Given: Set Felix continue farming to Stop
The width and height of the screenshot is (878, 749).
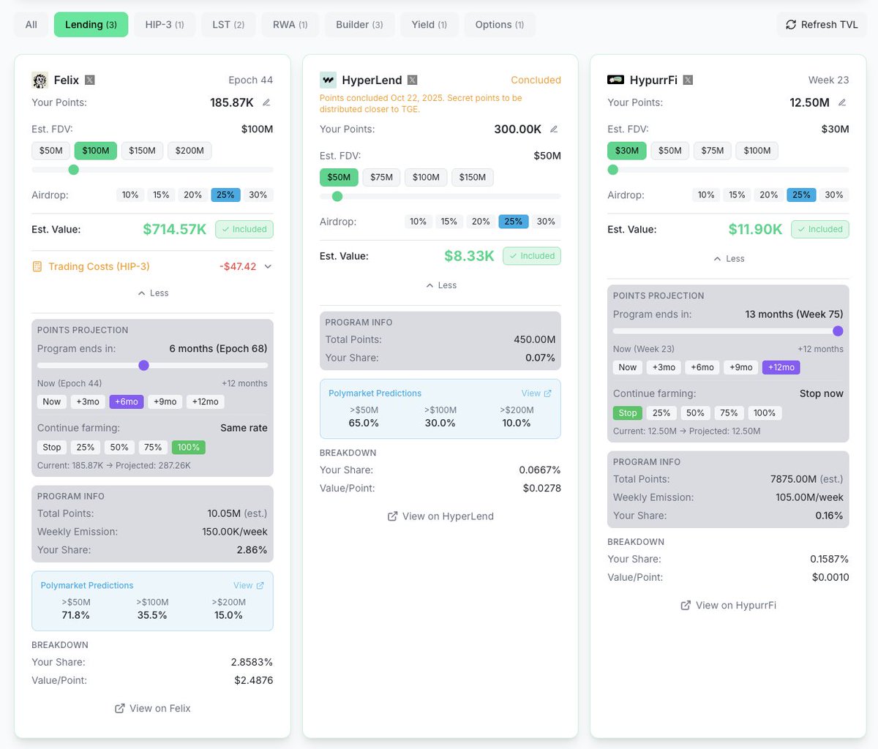Looking at the screenshot, I should [52, 447].
